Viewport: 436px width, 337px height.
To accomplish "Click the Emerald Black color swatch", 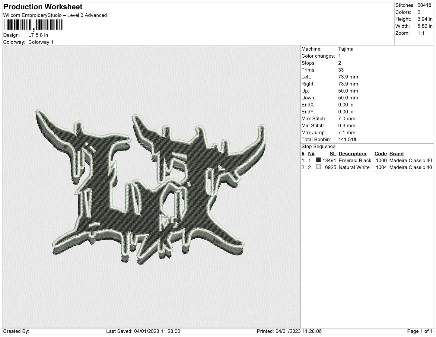I will [x=318, y=160].
